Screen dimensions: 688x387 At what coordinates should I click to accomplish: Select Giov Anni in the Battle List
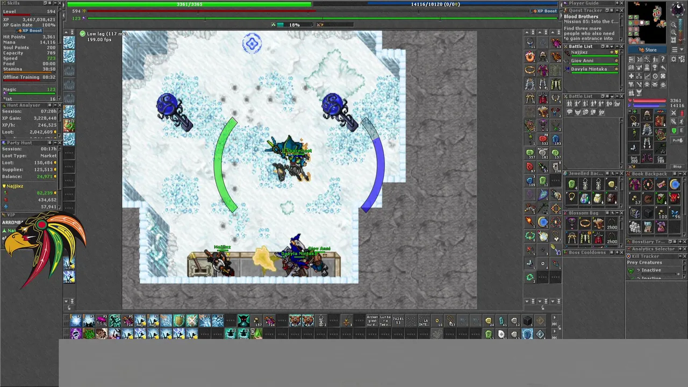point(591,62)
